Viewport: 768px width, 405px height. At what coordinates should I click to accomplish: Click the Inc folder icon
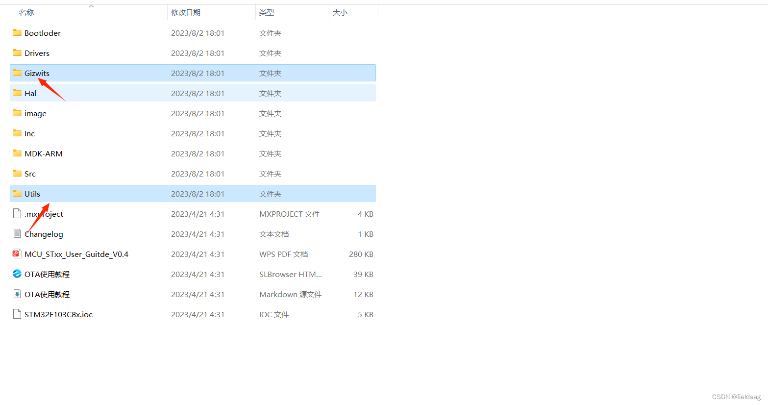click(x=17, y=133)
